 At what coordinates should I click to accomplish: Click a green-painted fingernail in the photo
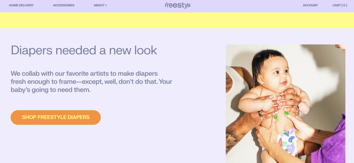[286, 113]
